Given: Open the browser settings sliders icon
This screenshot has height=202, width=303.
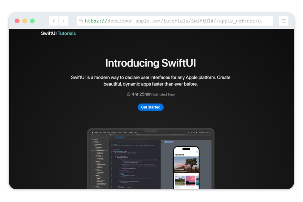Looking at the screenshot, I should [283, 21].
